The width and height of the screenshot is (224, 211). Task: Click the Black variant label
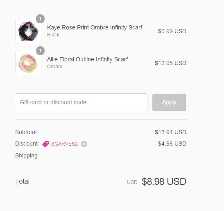point(53,35)
